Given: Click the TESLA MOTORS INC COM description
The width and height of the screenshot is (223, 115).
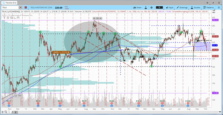Looking at the screenshot, I should coord(41,8).
